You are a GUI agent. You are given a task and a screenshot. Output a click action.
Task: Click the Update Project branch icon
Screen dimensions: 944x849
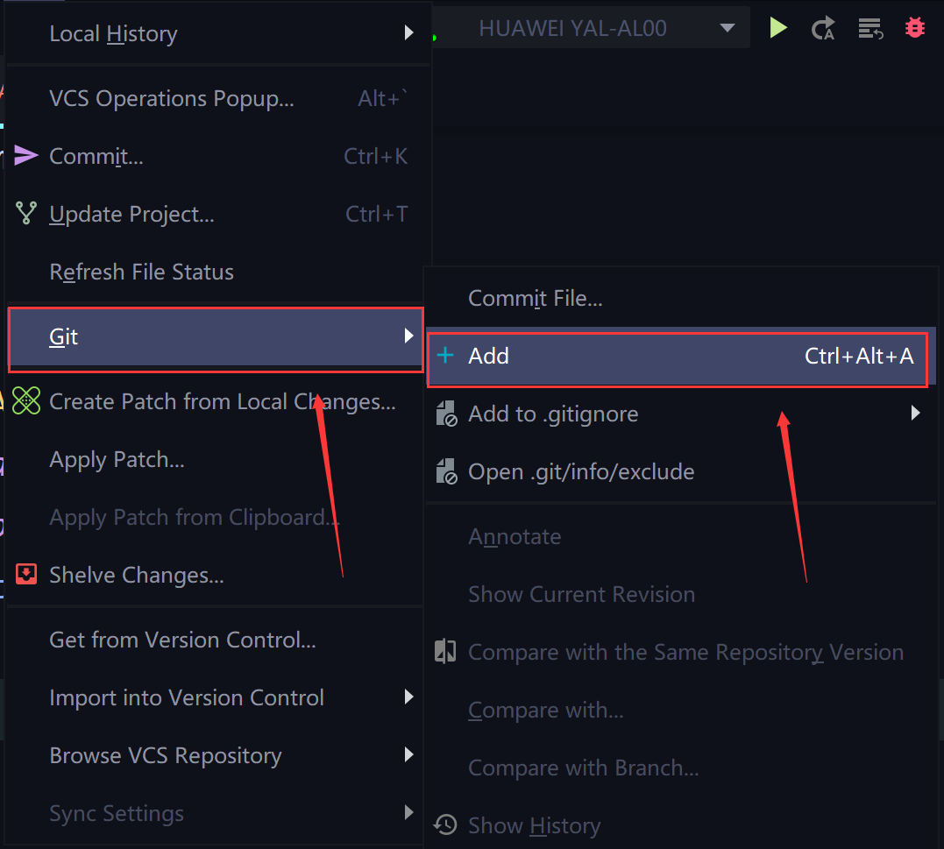tap(26, 213)
